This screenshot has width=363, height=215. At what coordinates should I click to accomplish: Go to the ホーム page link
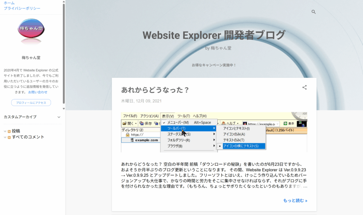9,3
